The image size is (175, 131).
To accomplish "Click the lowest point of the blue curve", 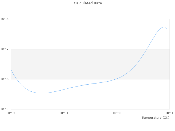I will [41, 93].
